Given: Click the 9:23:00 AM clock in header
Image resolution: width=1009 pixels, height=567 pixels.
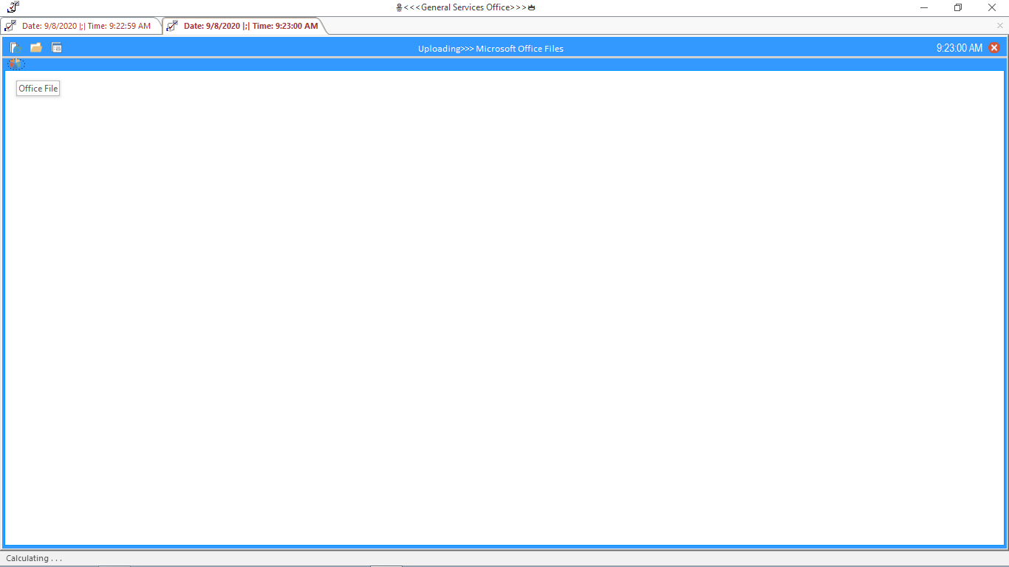Looking at the screenshot, I should [960, 48].
